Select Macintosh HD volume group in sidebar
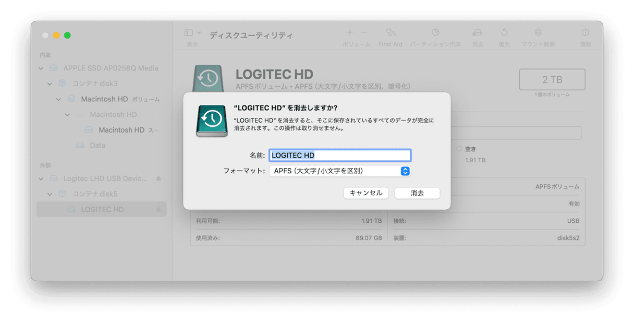The image size is (634, 322). [x=104, y=99]
